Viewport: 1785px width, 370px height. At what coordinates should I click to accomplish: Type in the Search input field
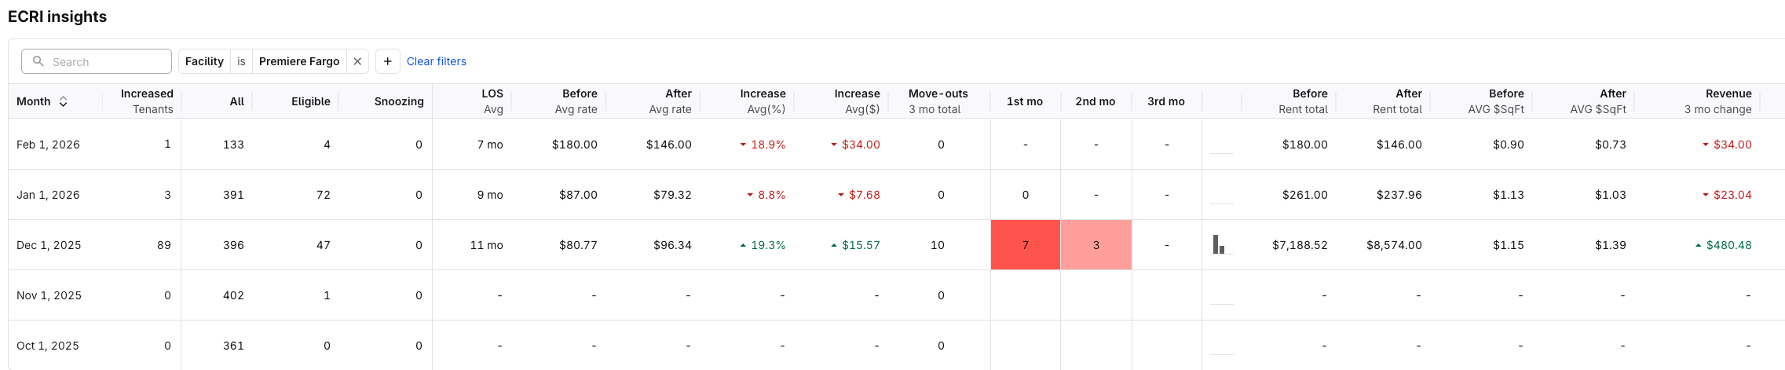106,61
